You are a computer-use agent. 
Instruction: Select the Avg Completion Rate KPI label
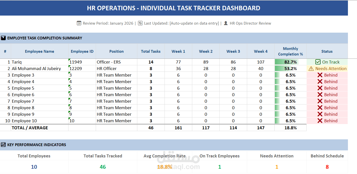coord(165,156)
